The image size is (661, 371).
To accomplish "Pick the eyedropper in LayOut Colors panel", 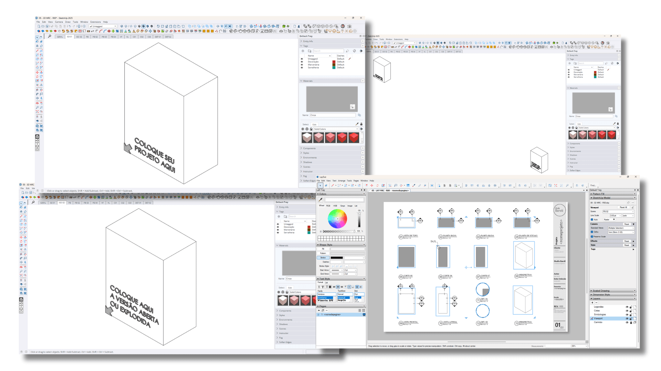I will 320,200.
